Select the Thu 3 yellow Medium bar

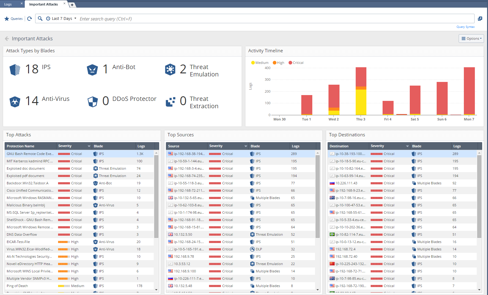coord(361,102)
